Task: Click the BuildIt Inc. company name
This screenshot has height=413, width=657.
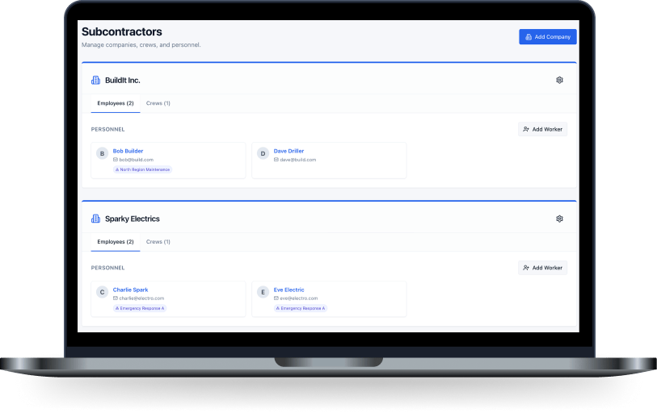Action: tap(122, 81)
